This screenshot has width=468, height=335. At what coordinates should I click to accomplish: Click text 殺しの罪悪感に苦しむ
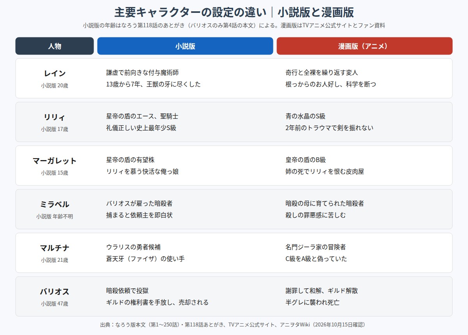tap(316, 215)
